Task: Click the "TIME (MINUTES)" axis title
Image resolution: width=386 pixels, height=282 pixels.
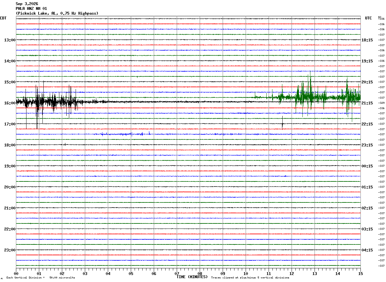Action: point(192,277)
